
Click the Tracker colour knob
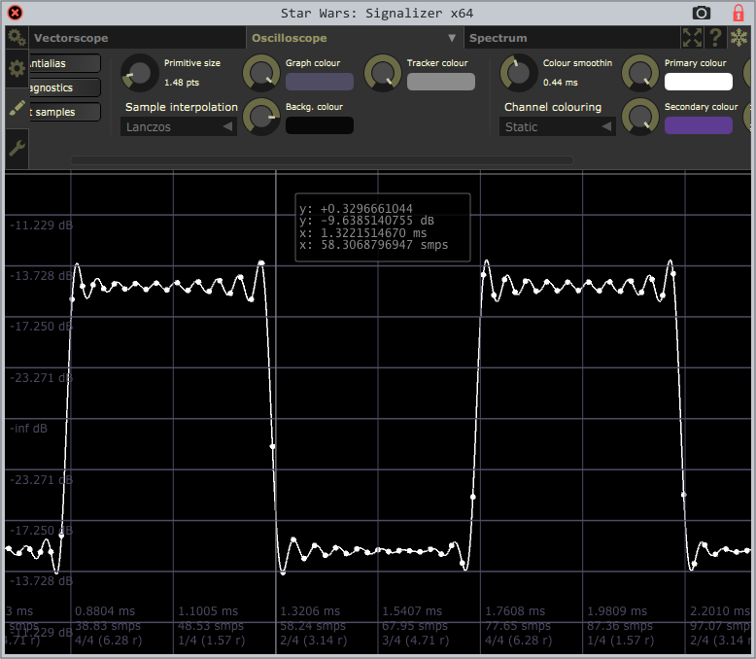click(382, 73)
